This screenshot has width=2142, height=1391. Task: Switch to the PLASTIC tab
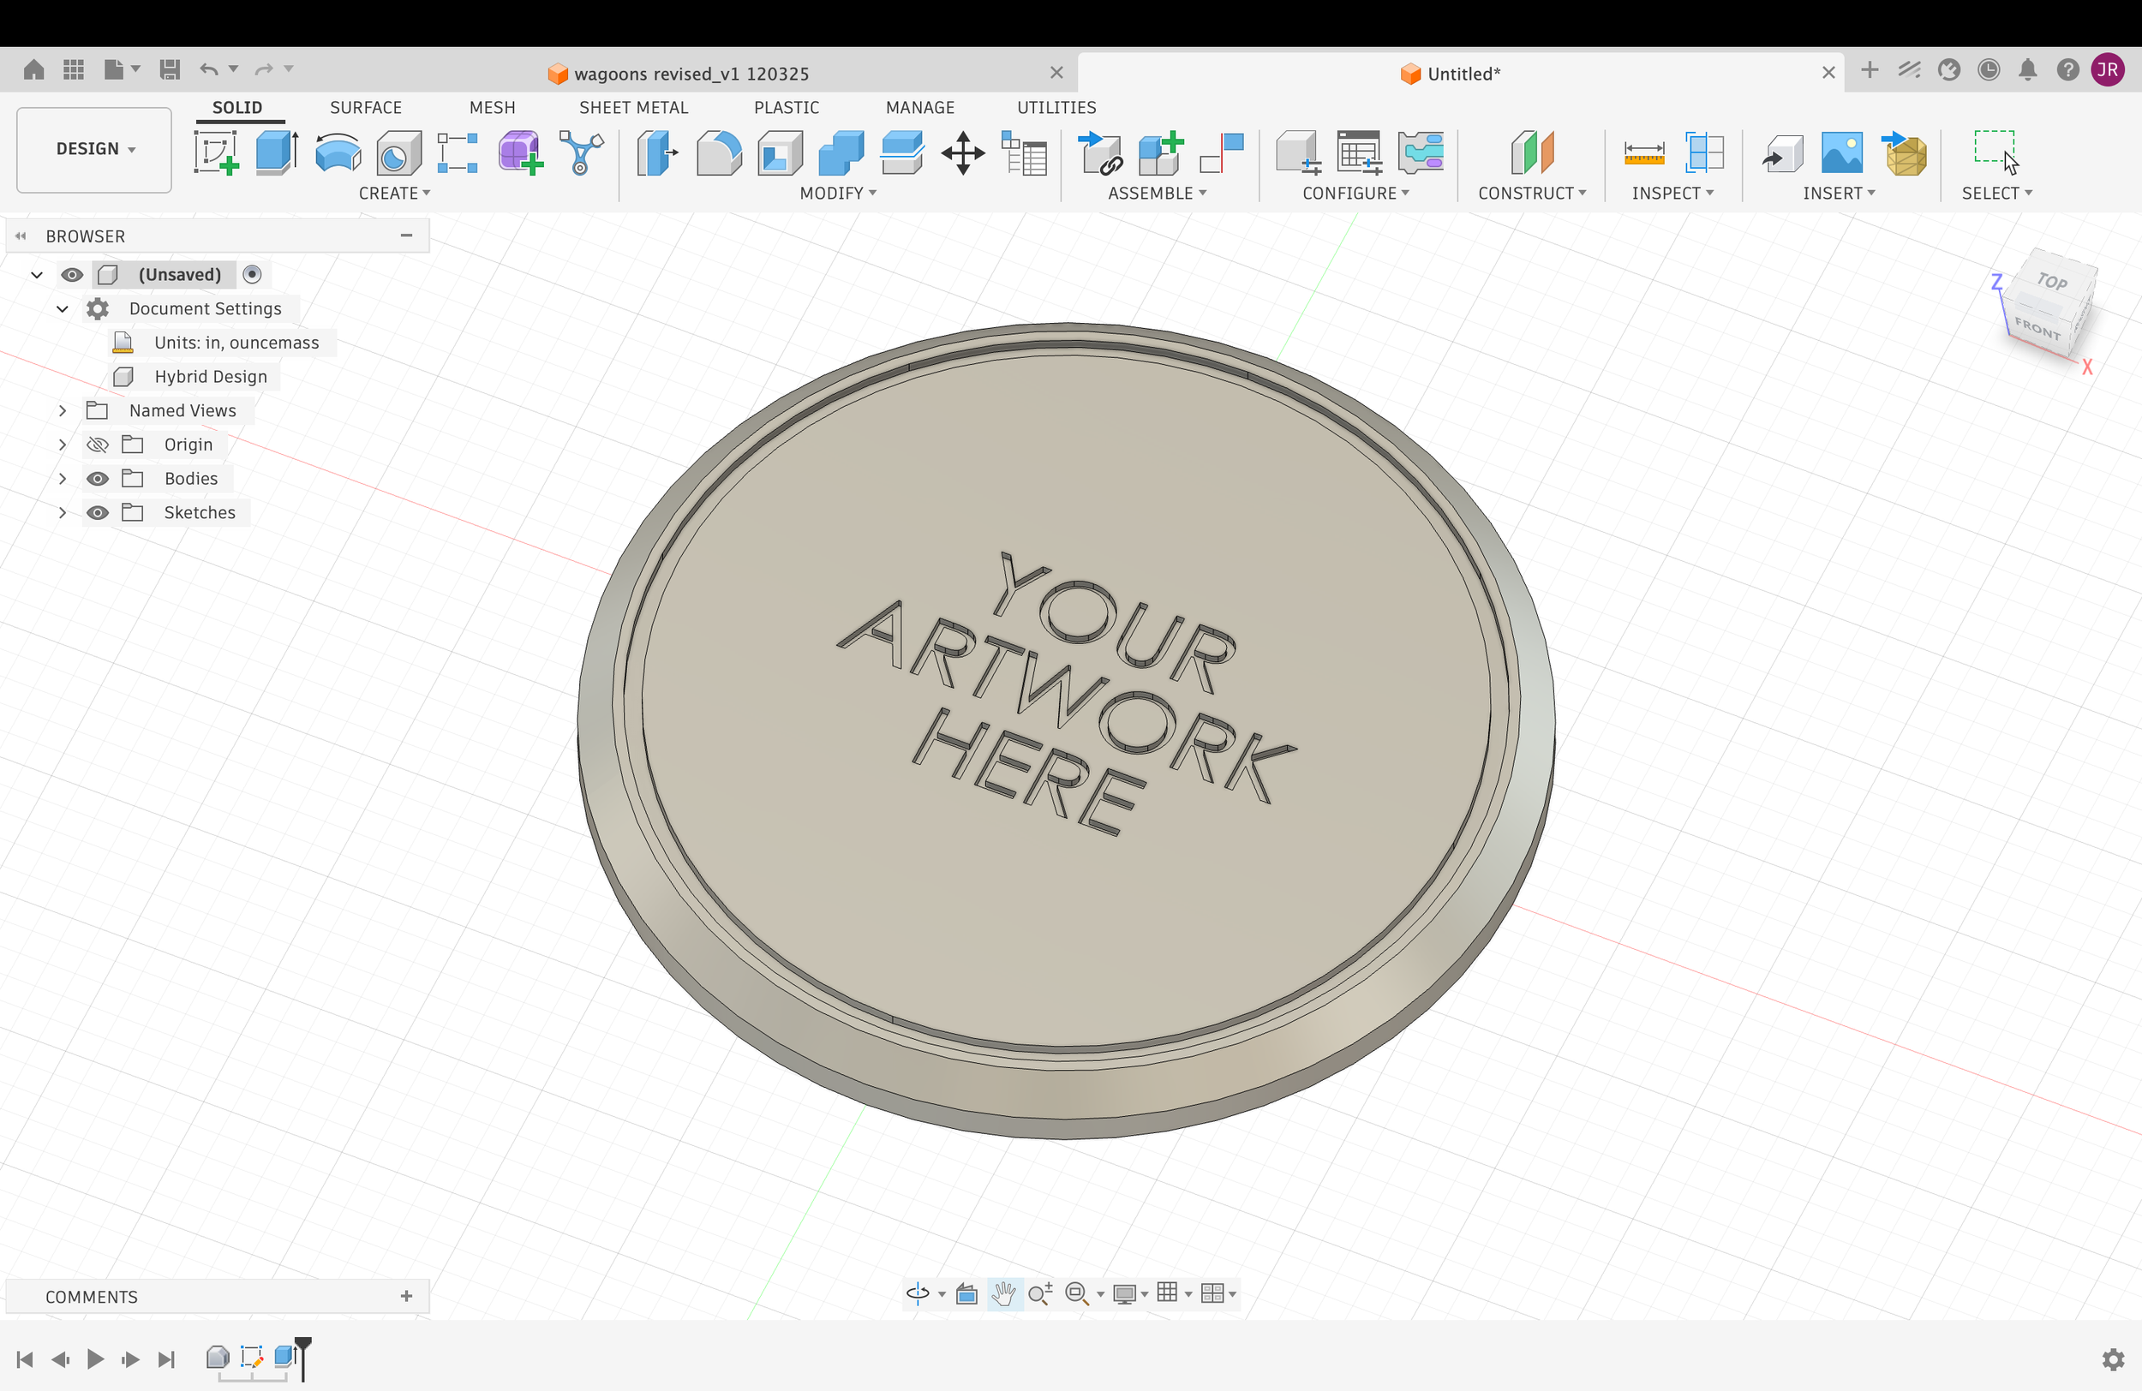pyautogui.click(x=787, y=107)
